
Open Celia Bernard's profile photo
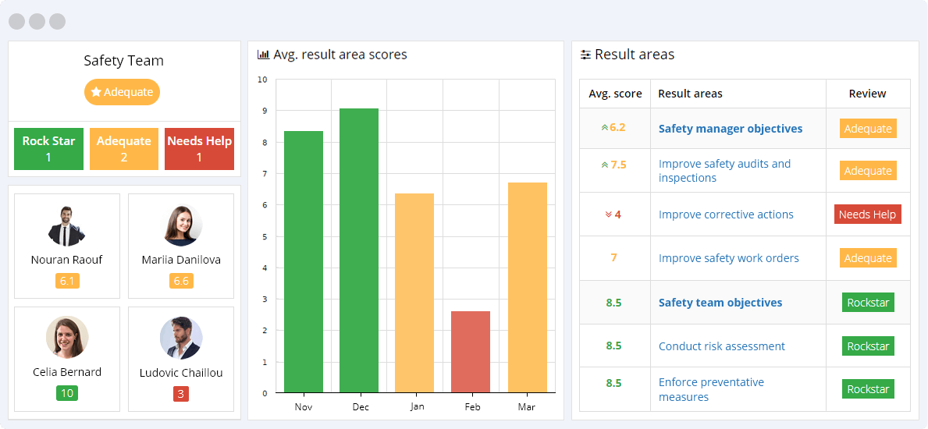click(x=67, y=337)
